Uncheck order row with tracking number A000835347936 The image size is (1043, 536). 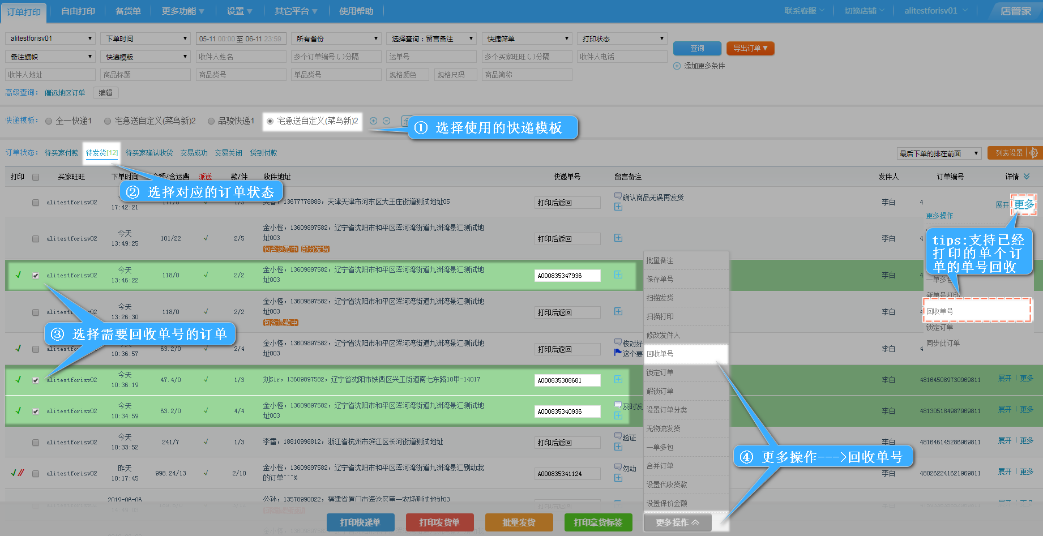36,276
